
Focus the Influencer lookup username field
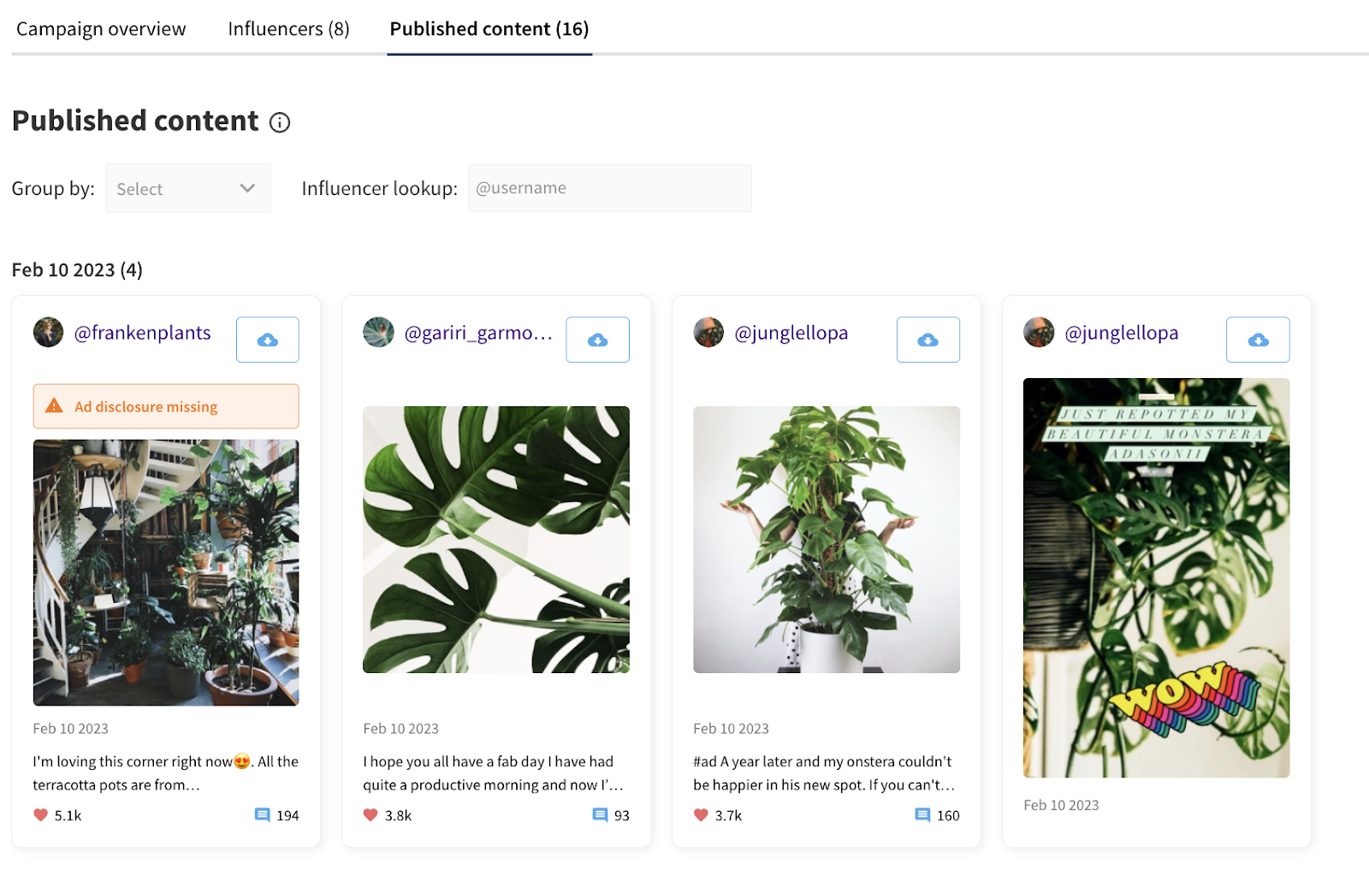coord(609,188)
